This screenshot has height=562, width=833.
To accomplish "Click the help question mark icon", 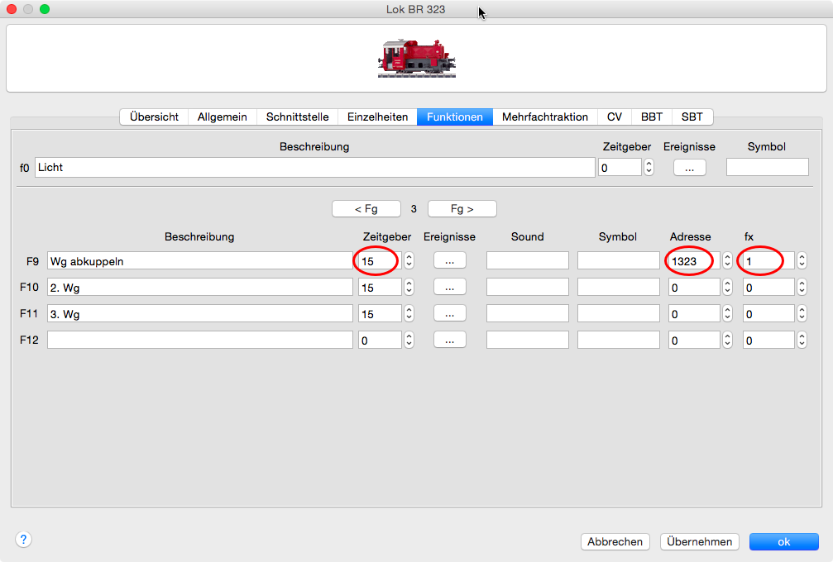I will point(24,540).
